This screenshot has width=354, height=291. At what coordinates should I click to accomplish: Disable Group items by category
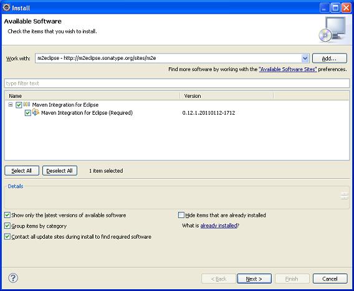point(7,226)
